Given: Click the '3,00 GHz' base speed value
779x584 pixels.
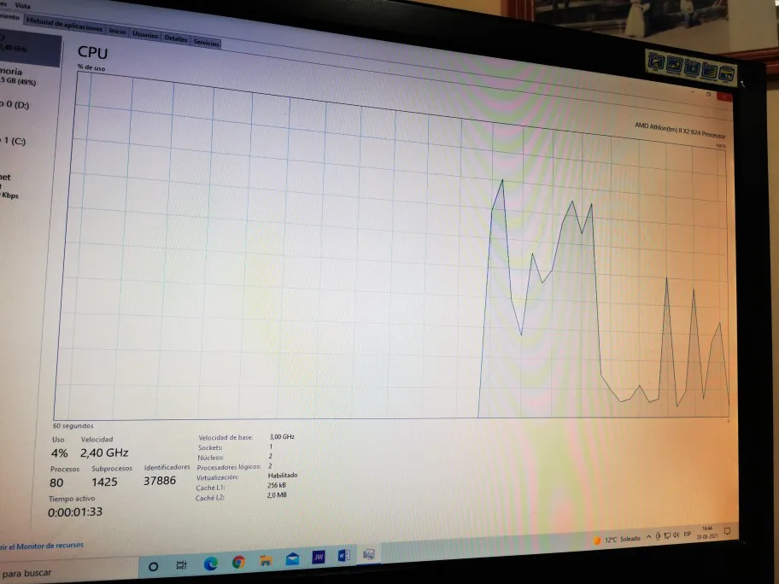Looking at the screenshot, I should (282, 436).
